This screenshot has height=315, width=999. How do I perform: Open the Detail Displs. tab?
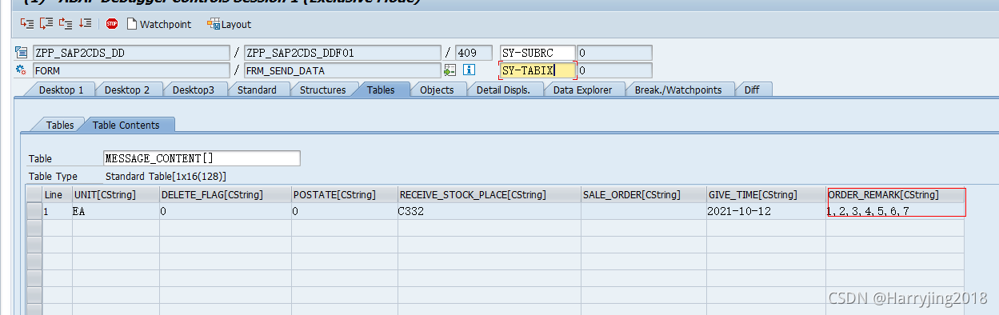click(x=503, y=90)
